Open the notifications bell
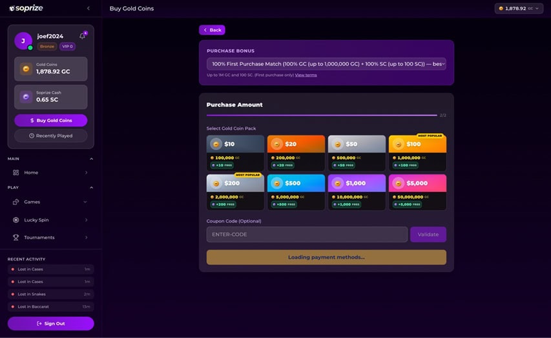 pos(83,36)
